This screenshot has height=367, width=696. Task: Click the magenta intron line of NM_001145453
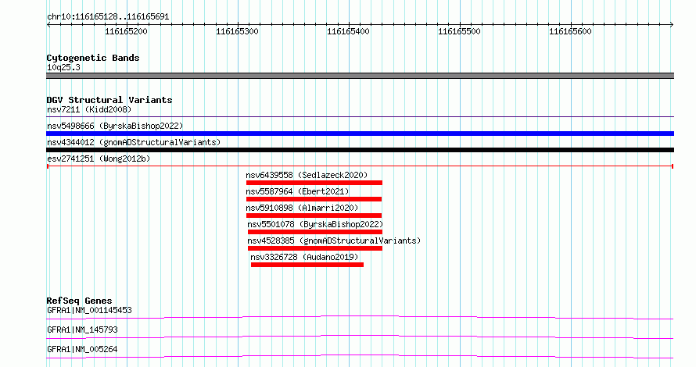360,317
